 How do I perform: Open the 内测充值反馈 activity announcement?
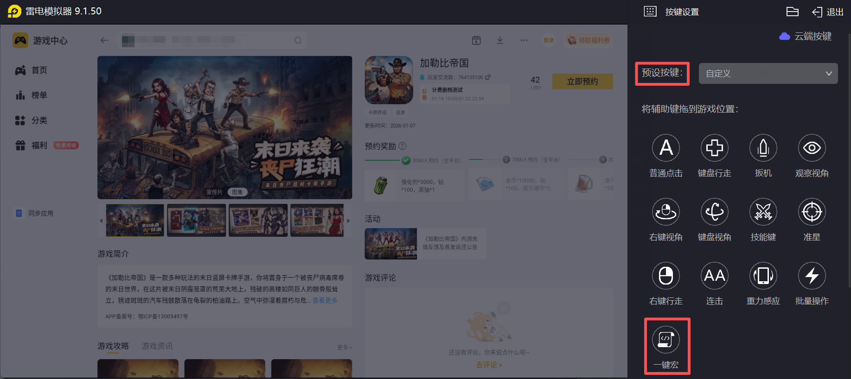[x=425, y=243]
